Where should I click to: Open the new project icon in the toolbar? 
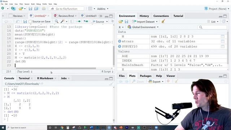(x=13, y=9)
